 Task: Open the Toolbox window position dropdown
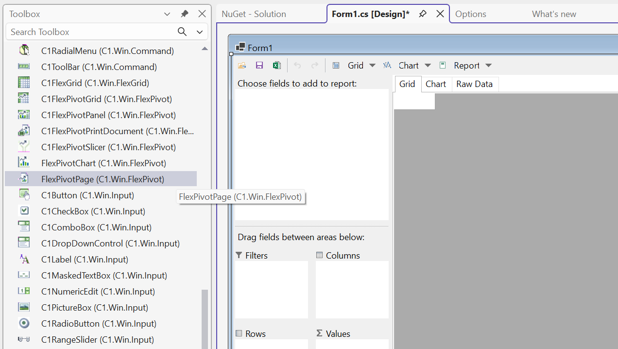pos(167,14)
